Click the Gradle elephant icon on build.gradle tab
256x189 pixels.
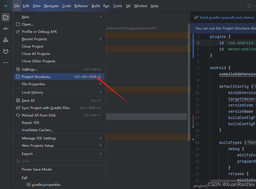(196, 18)
